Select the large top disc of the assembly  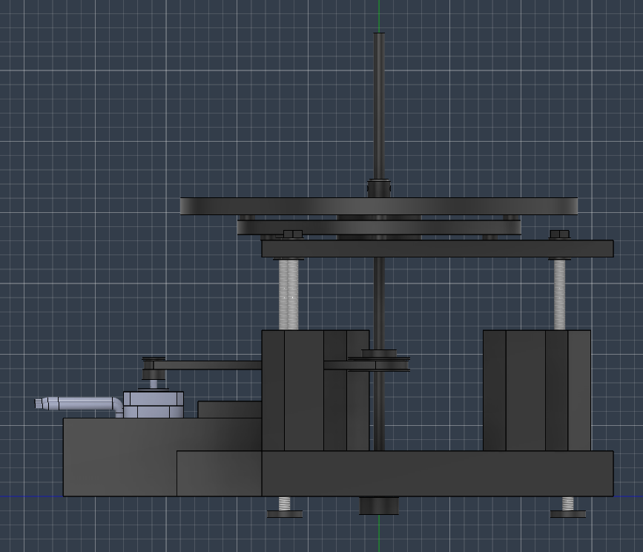(x=379, y=206)
